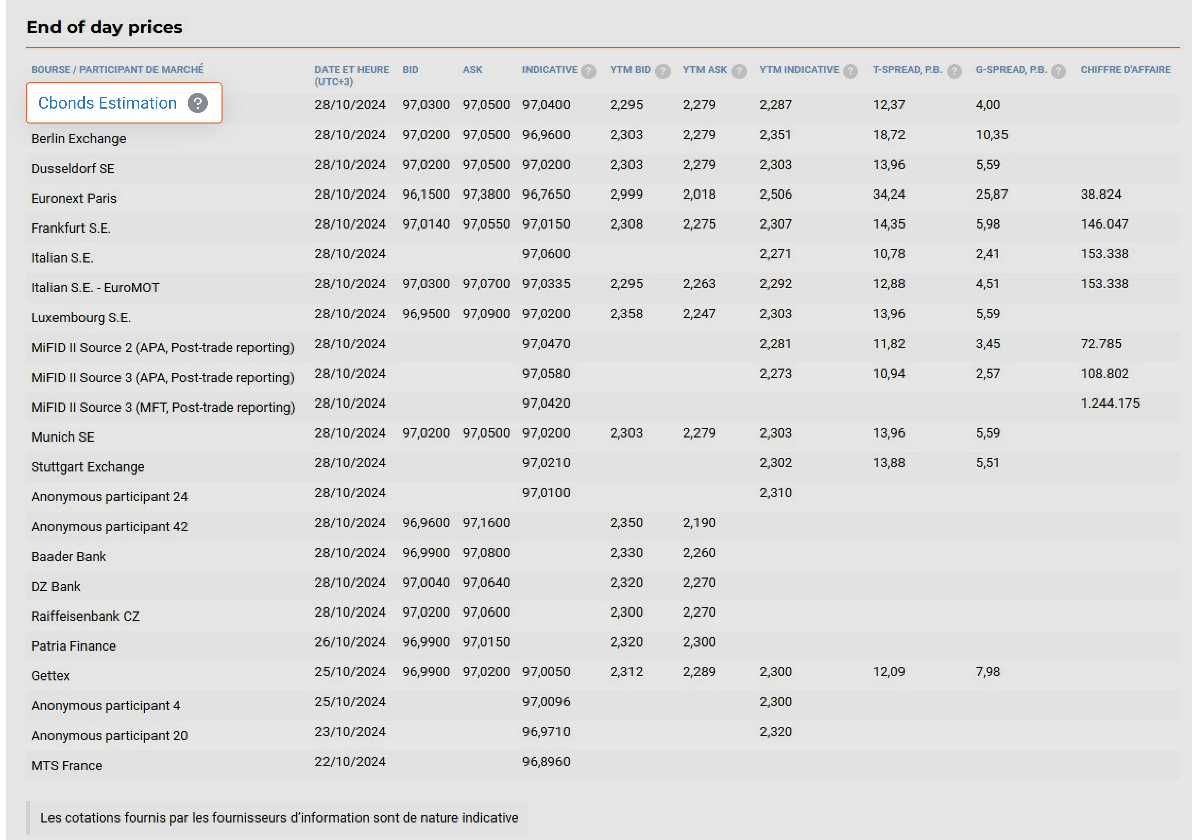Click MTS France date 22/10/2024
Viewport: 1192px width, 840px height.
[350, 761]
